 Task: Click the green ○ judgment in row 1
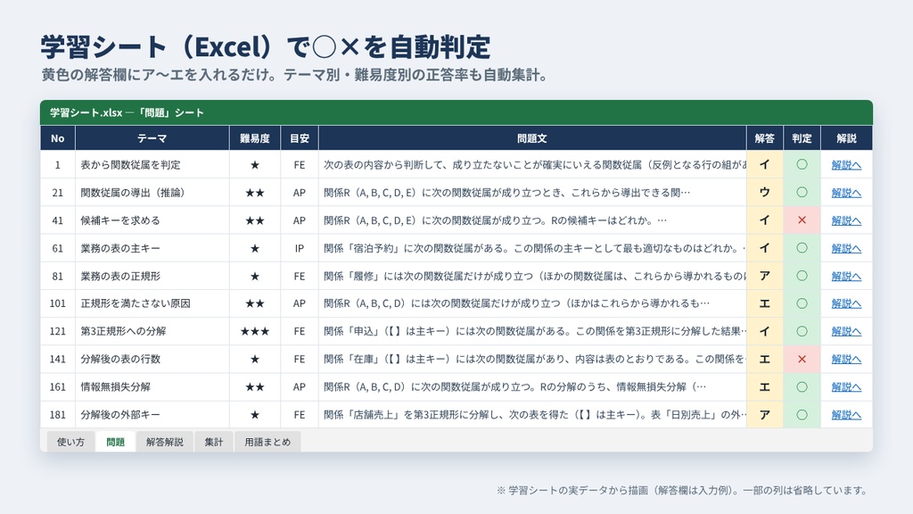pyautogui.click(x=802, y=165)
